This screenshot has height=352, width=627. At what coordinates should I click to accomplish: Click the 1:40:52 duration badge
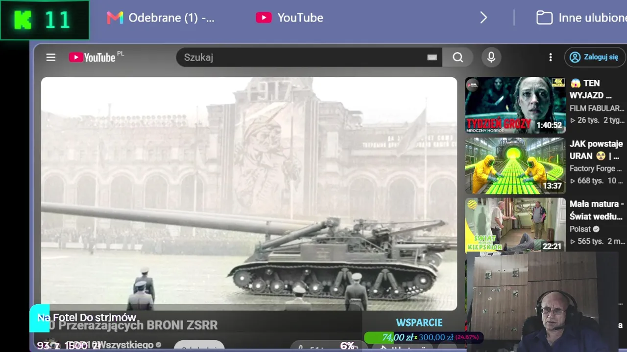549,125
